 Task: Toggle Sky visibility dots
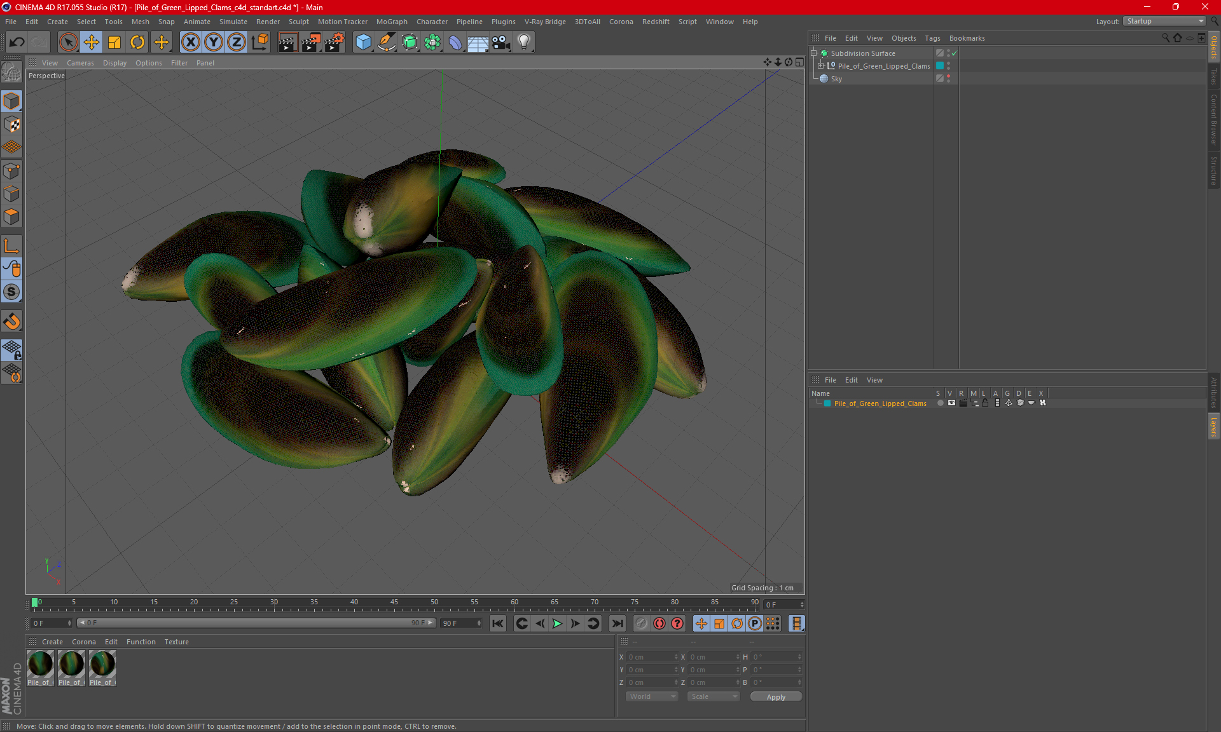point(948,78)
